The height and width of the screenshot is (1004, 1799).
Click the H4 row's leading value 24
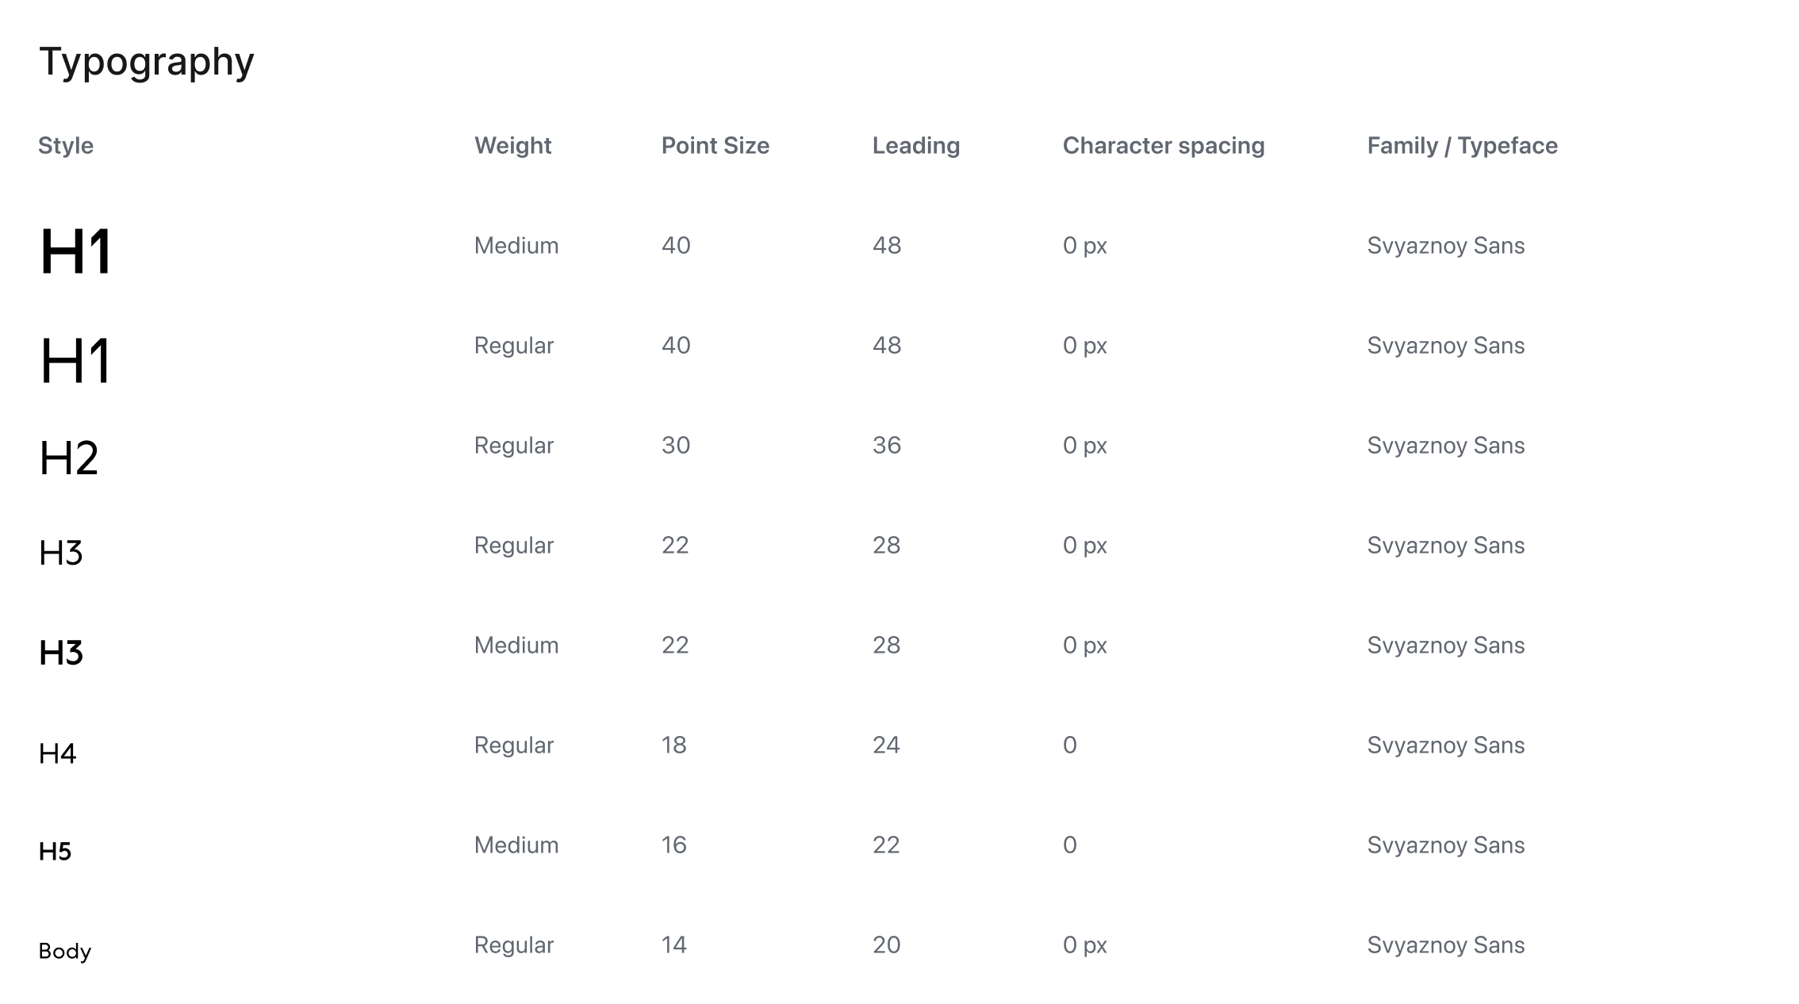(x=886, y=745)
